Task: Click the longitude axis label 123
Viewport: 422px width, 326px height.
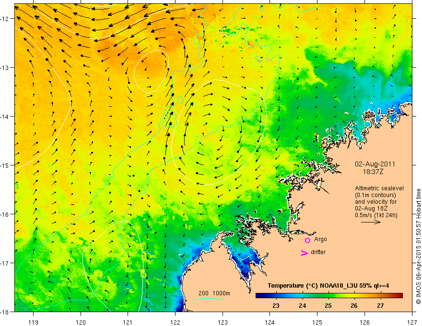Action: [x=223, y=322]
